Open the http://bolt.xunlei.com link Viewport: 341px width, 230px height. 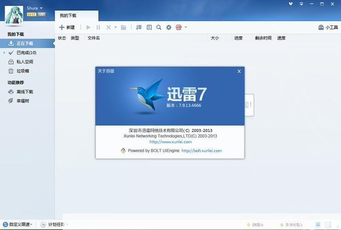pos(202,150)
